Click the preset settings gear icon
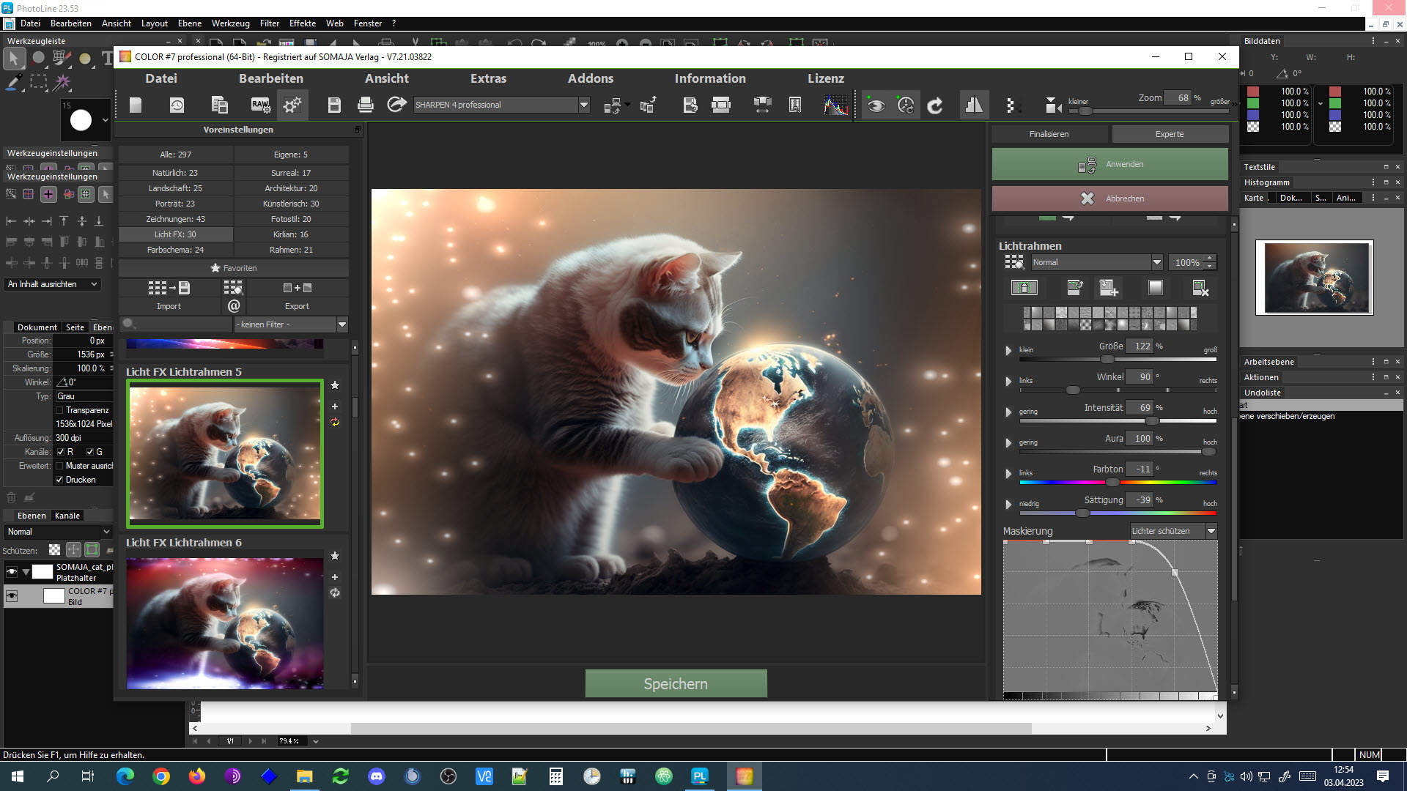Viewport: 1407px width, 791px height. coord(292,105)
